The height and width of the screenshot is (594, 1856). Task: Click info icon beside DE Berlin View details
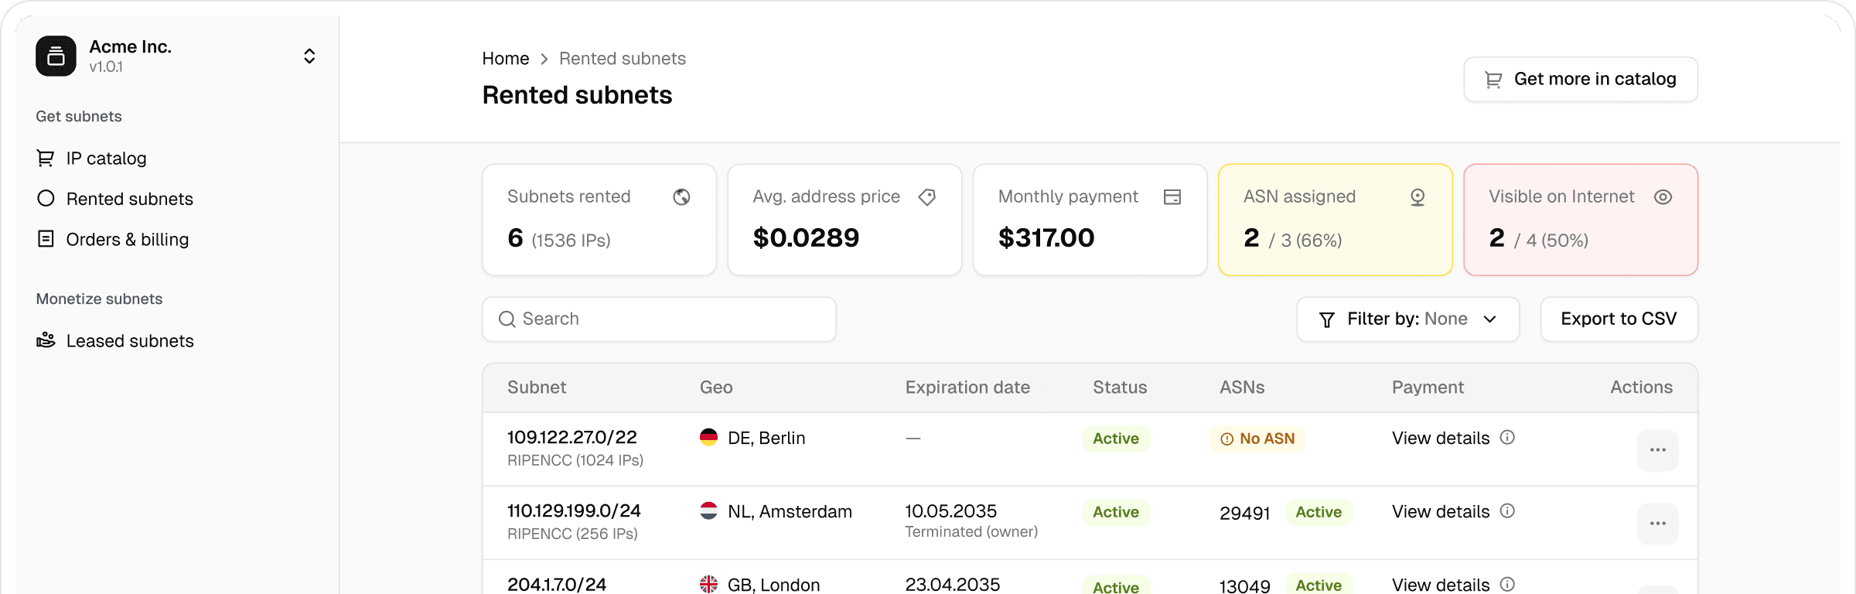click(x=1507, y=438)
